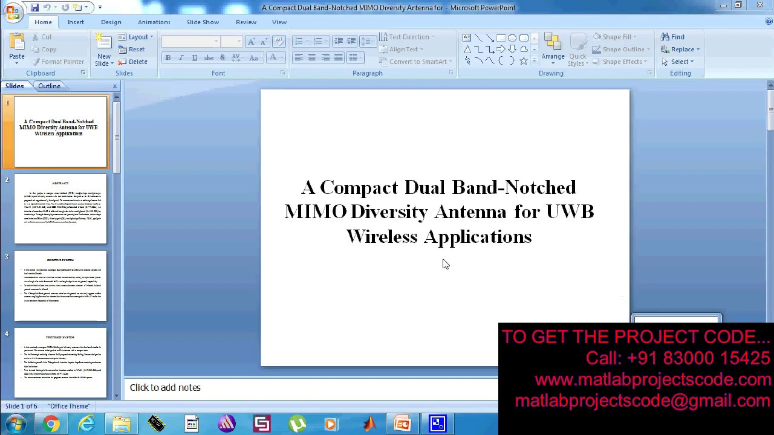Save the presentation from Quick Access Toolbar
The width and height of the screenshot is (774, 435).
click(x=34, y=7)
